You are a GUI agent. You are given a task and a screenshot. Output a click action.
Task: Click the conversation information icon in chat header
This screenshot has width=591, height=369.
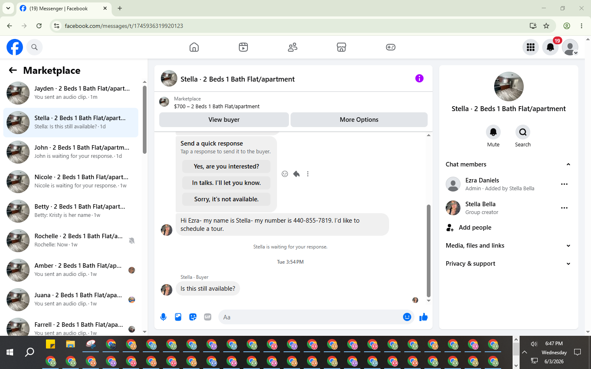coord(419,78)
